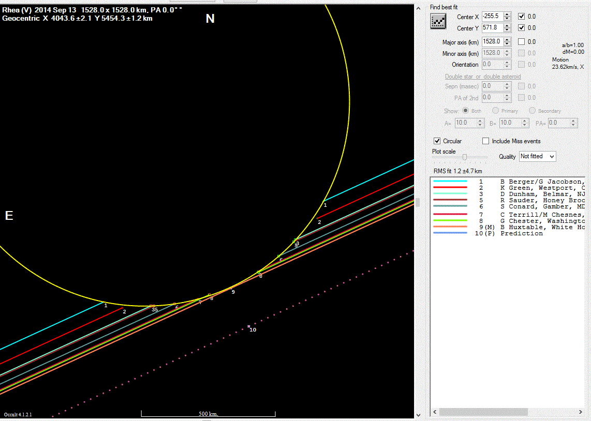Increase Major axis with up arrow
The width and height of the screenshot is (591, 421).
pos(507,39)
